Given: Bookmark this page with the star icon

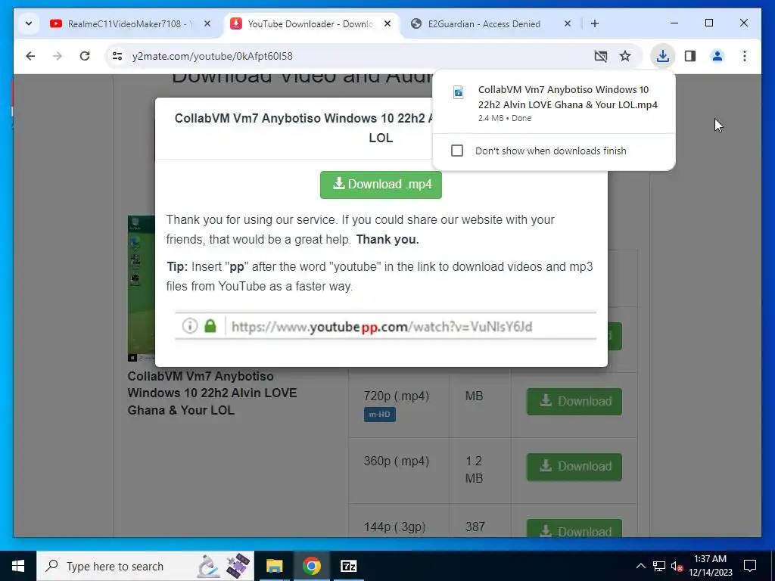Looking at the screenshot, I should [x=625, y=56].
